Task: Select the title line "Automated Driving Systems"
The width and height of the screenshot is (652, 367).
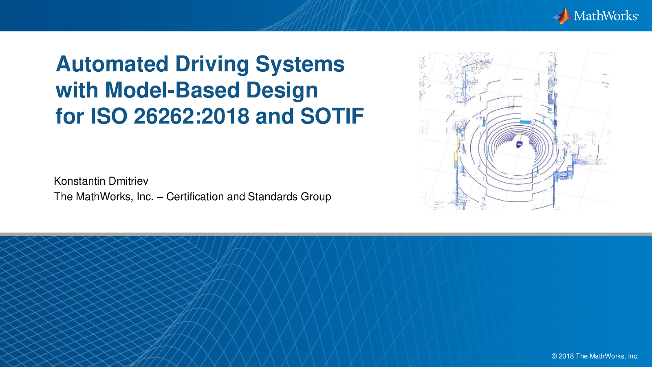Action: tap(200, 64)
